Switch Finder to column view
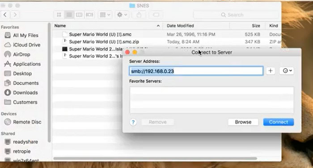 [79, 15]
